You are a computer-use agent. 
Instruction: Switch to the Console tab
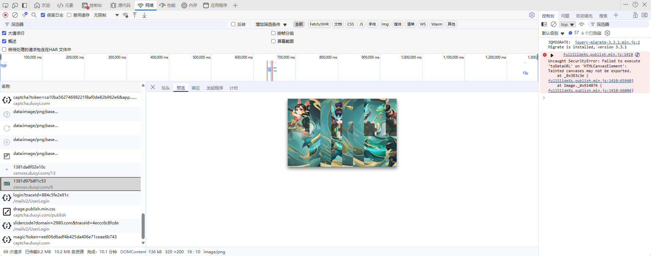click(92, 5)
